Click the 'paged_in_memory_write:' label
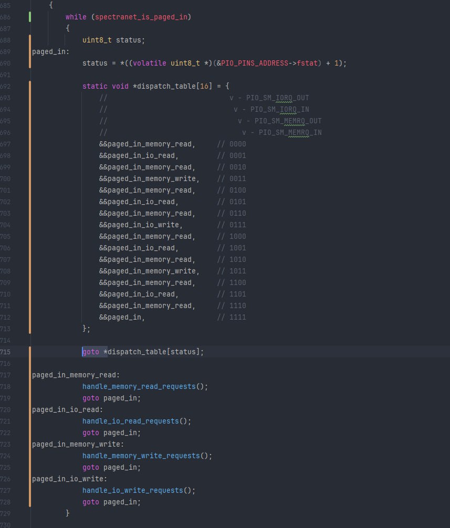This screenshot has width=450, height=528. pyautogui.click(x=78, y=445)
